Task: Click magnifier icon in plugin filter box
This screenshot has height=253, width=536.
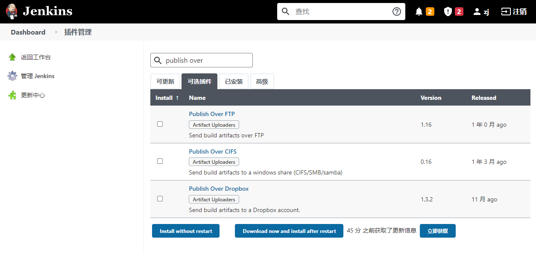Action: [158, 60]
